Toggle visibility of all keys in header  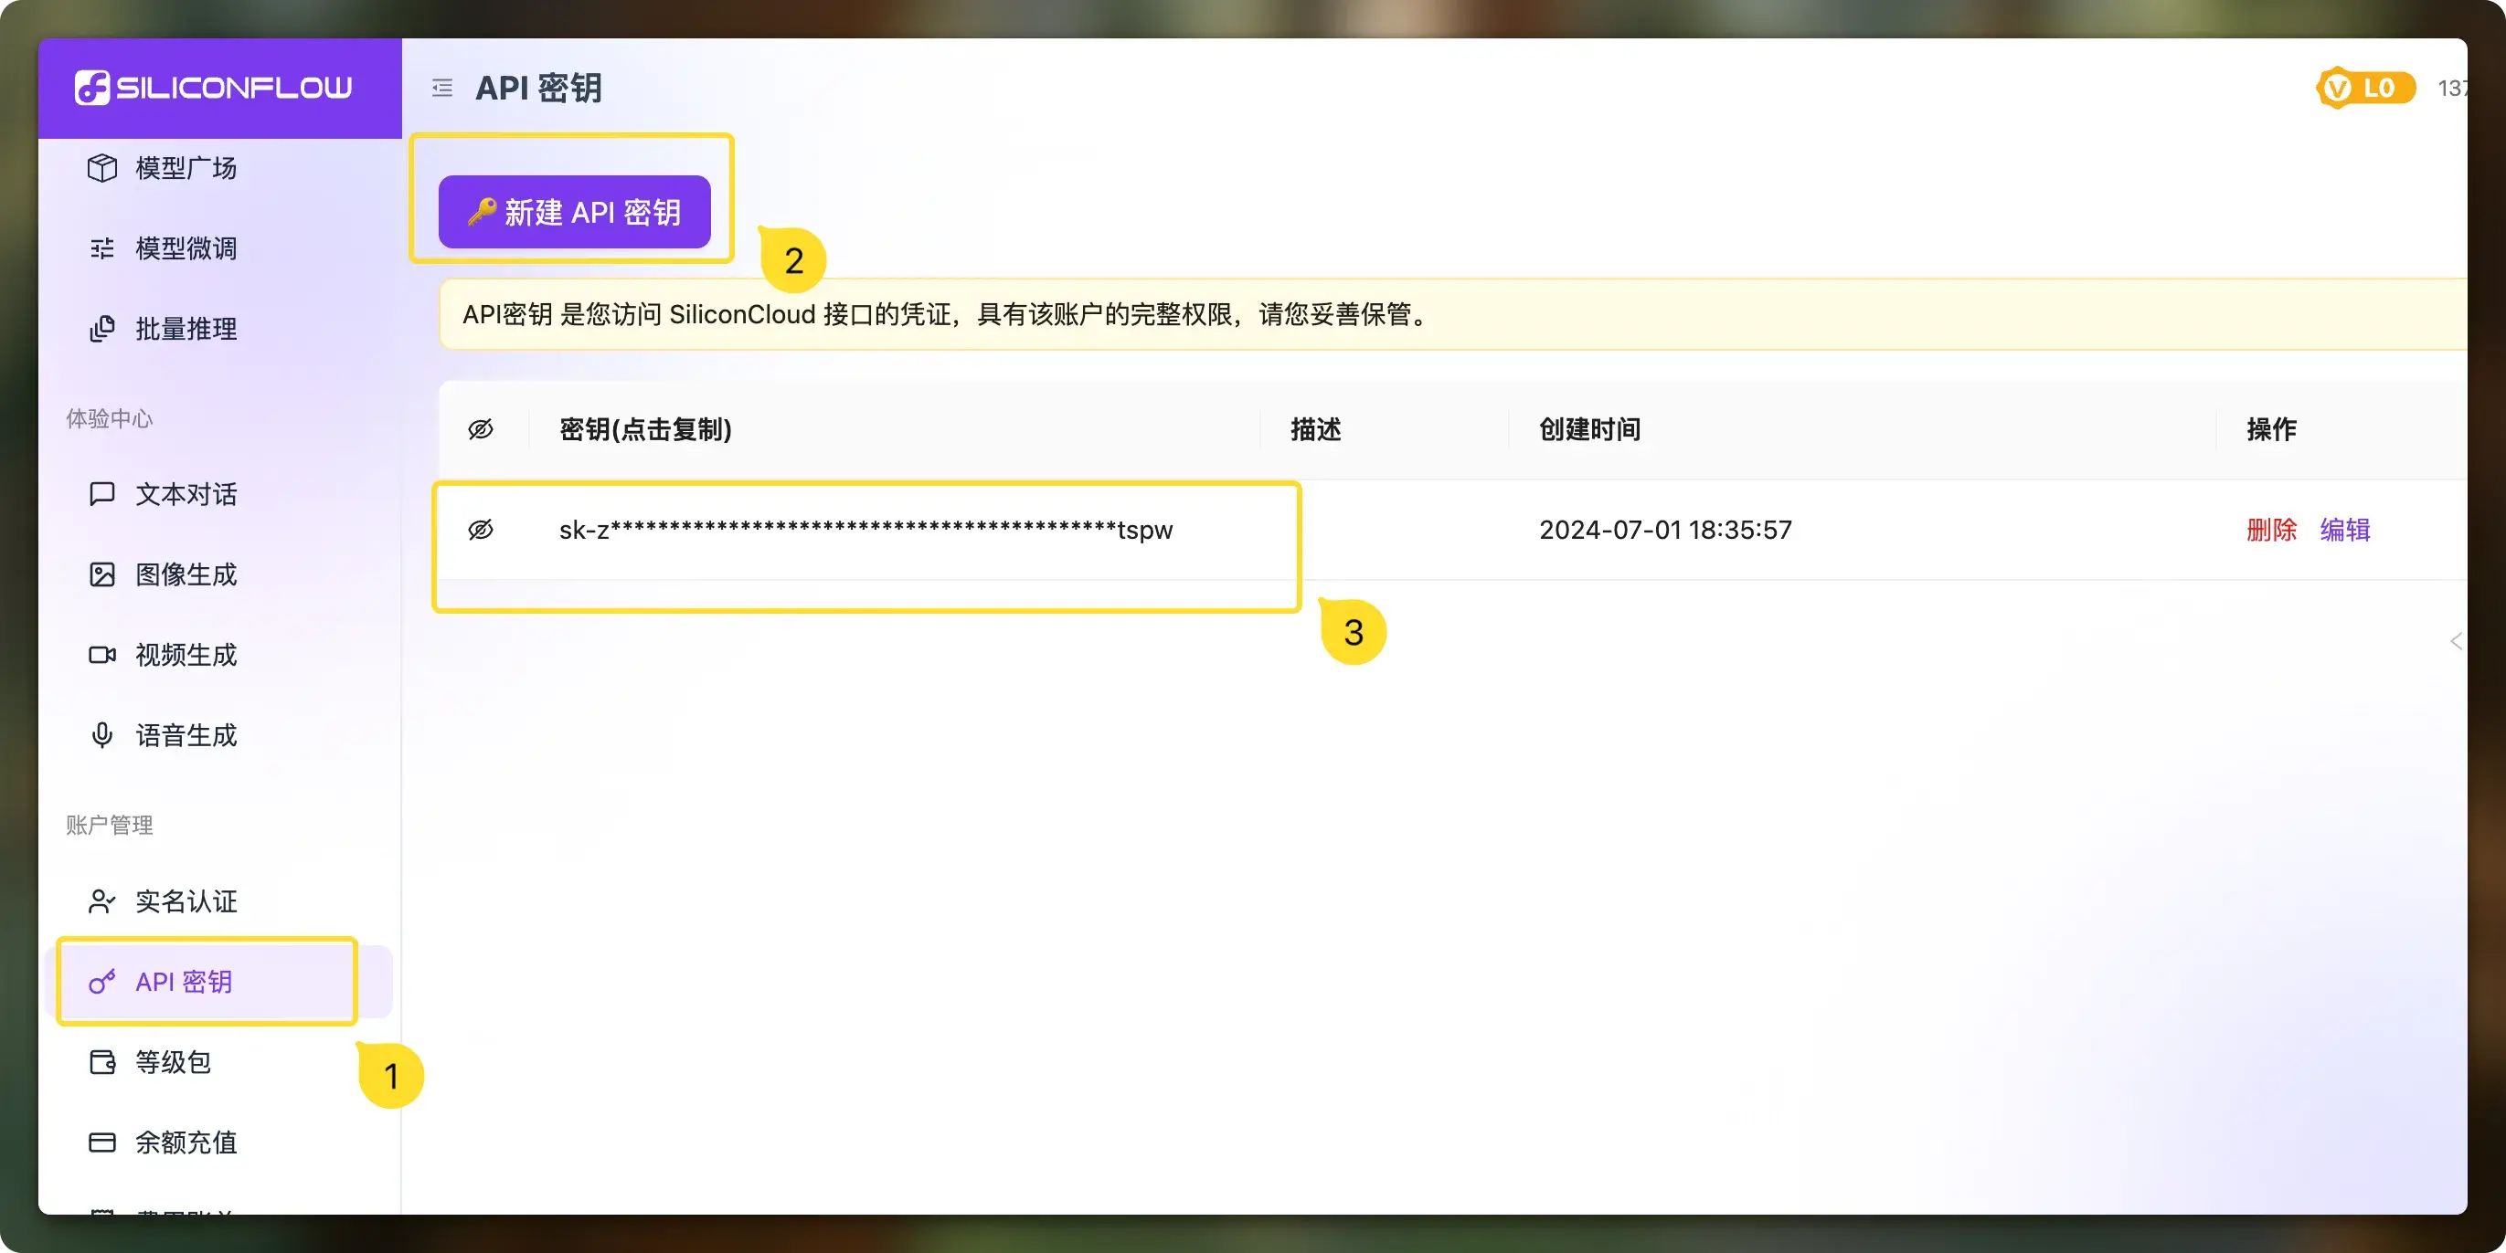tap(481, 429)
